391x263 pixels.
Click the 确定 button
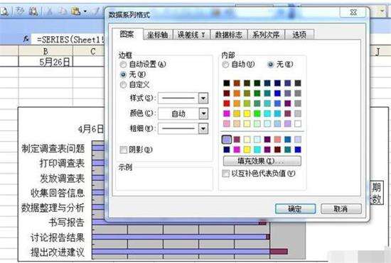click(x=295, y=209)
